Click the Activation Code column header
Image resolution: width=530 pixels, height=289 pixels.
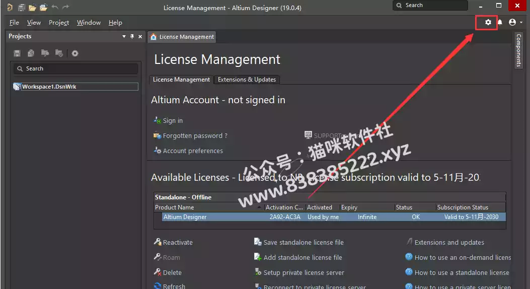pyautogui.click(x=284, y=207)
